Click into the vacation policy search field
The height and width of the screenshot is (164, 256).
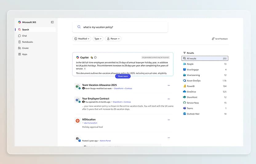120,27
